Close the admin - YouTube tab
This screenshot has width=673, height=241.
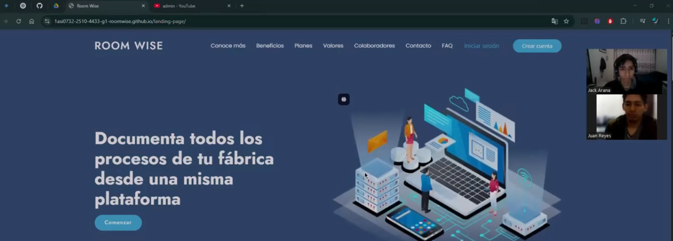(229, 6)
